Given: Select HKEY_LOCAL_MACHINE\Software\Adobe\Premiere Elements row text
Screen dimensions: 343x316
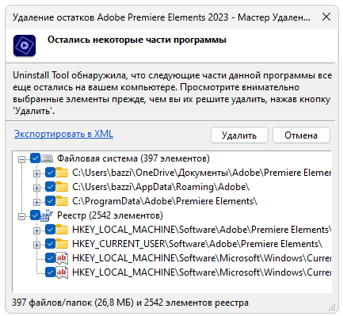Looking at the screenshot, I should (x=201, y=230).
